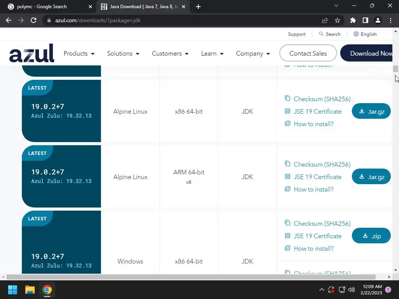This screenshot has height=299, width=399.
Task: Click the scroll left arrow
Action: (3, 277)
